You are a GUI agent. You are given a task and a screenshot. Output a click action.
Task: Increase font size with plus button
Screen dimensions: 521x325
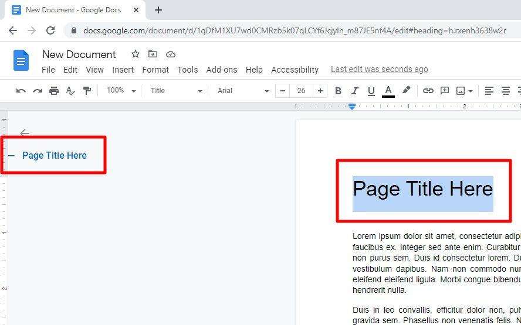point(320,91)
